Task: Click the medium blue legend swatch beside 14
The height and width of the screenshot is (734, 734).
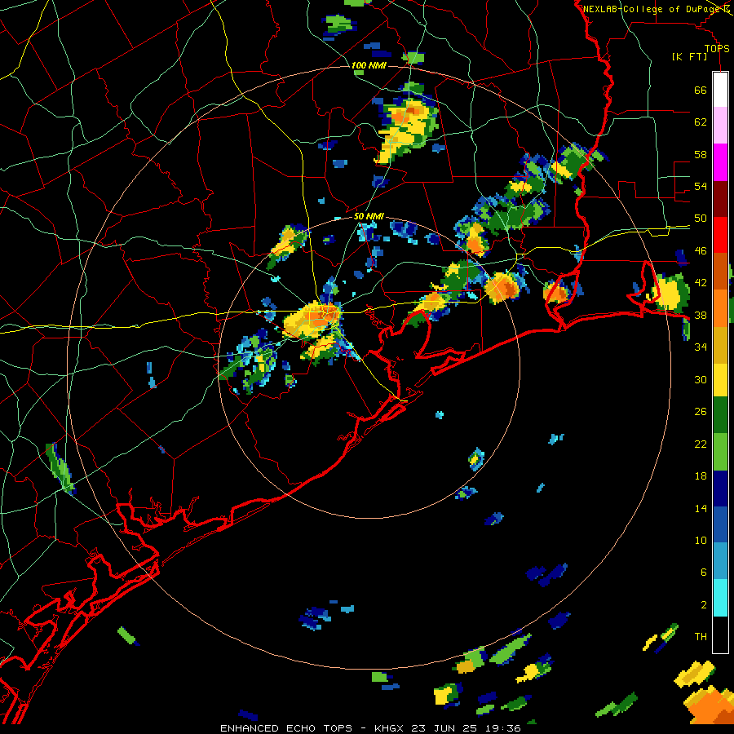Action: tap(720, 524)
